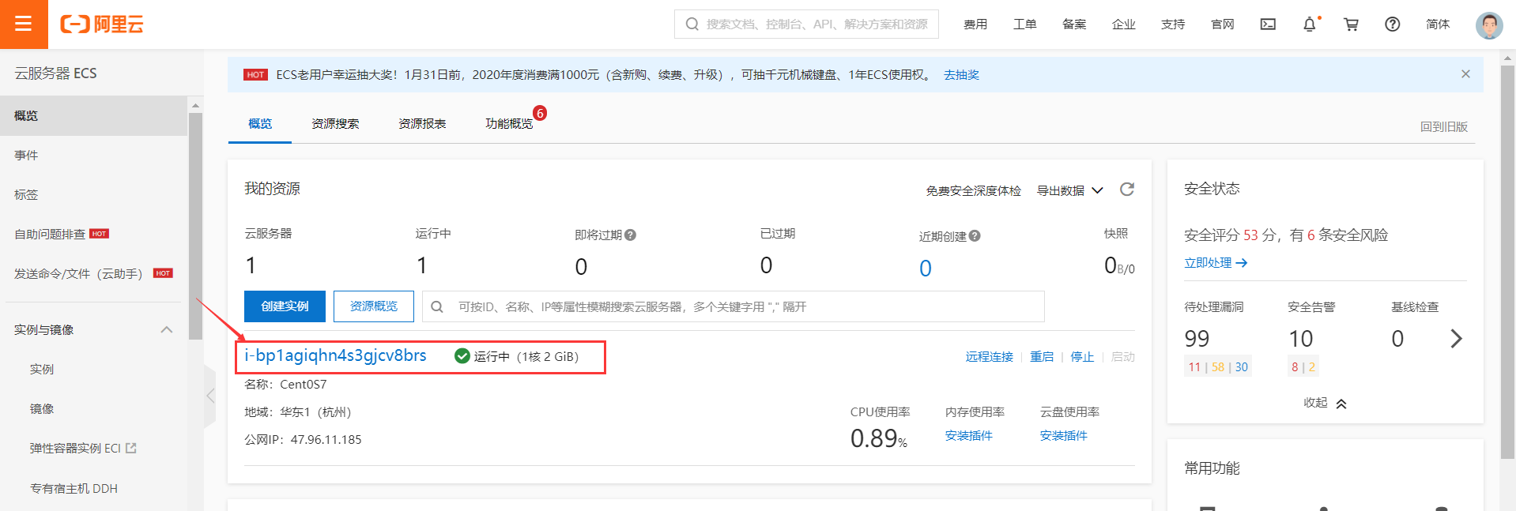Click the 创建实例 button
Viewport: 1516px width, 511px height.
coord(285,306)
